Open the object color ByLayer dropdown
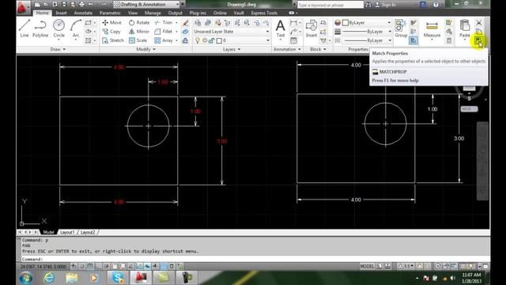 367,23
